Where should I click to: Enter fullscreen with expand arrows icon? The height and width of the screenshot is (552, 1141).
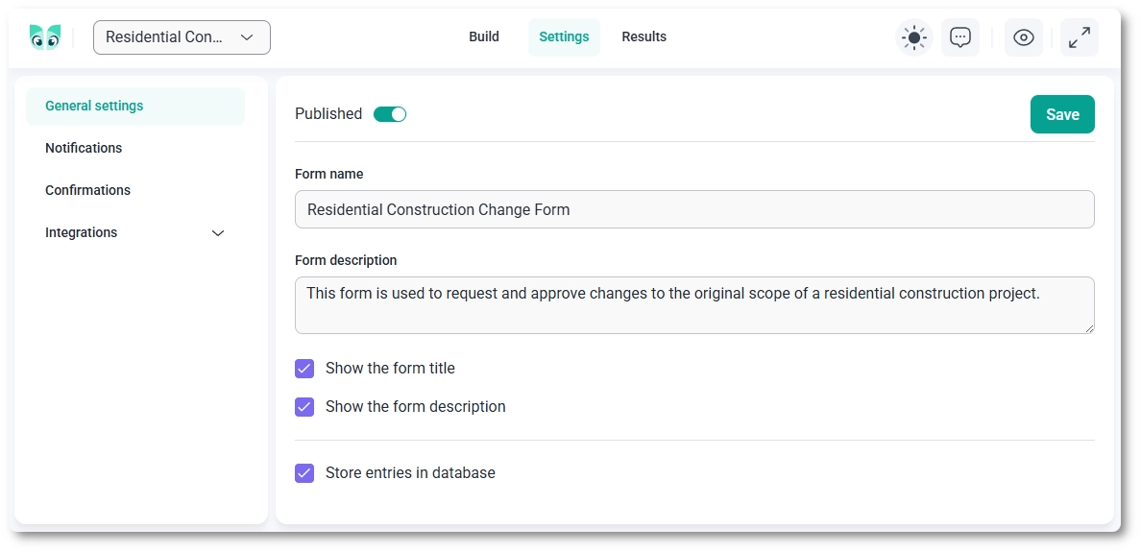(x=1080, y=37)
